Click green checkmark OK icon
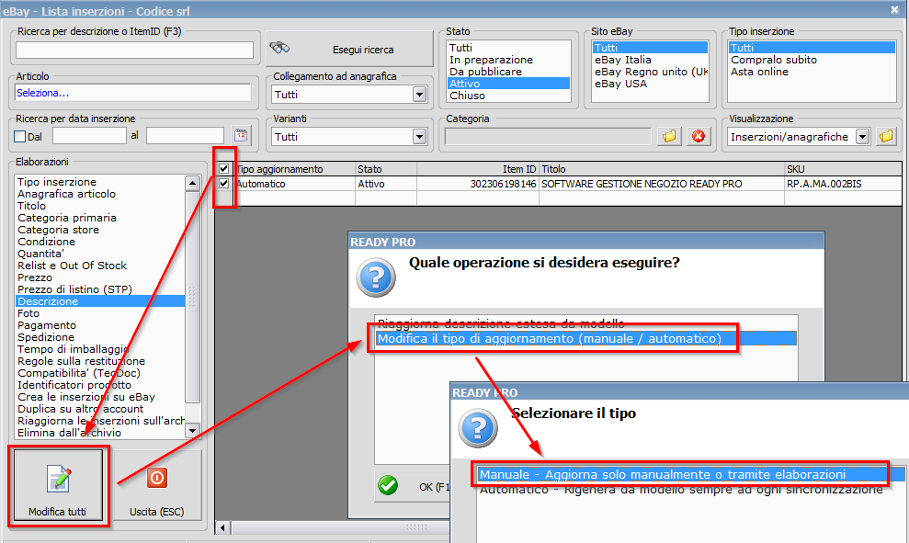This screenshot has height=543, width=909. coord(388,484)
